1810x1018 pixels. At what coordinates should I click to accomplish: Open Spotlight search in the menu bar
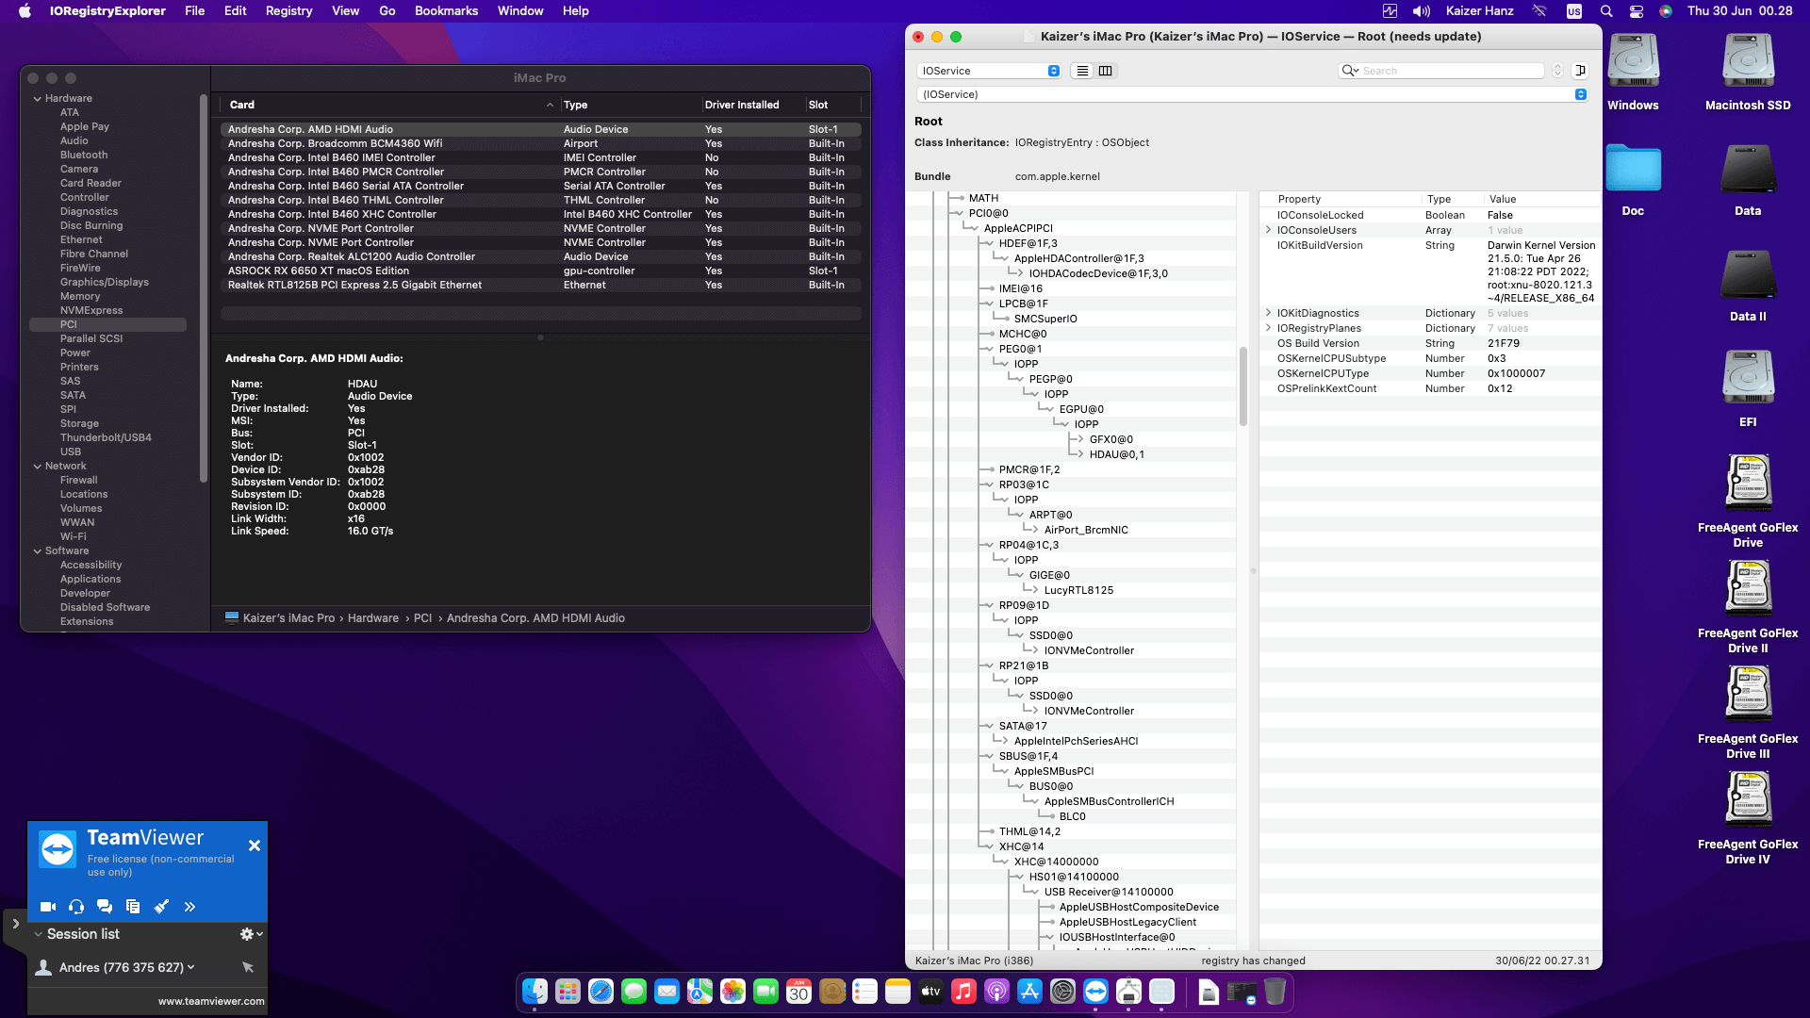[1606, 11]
